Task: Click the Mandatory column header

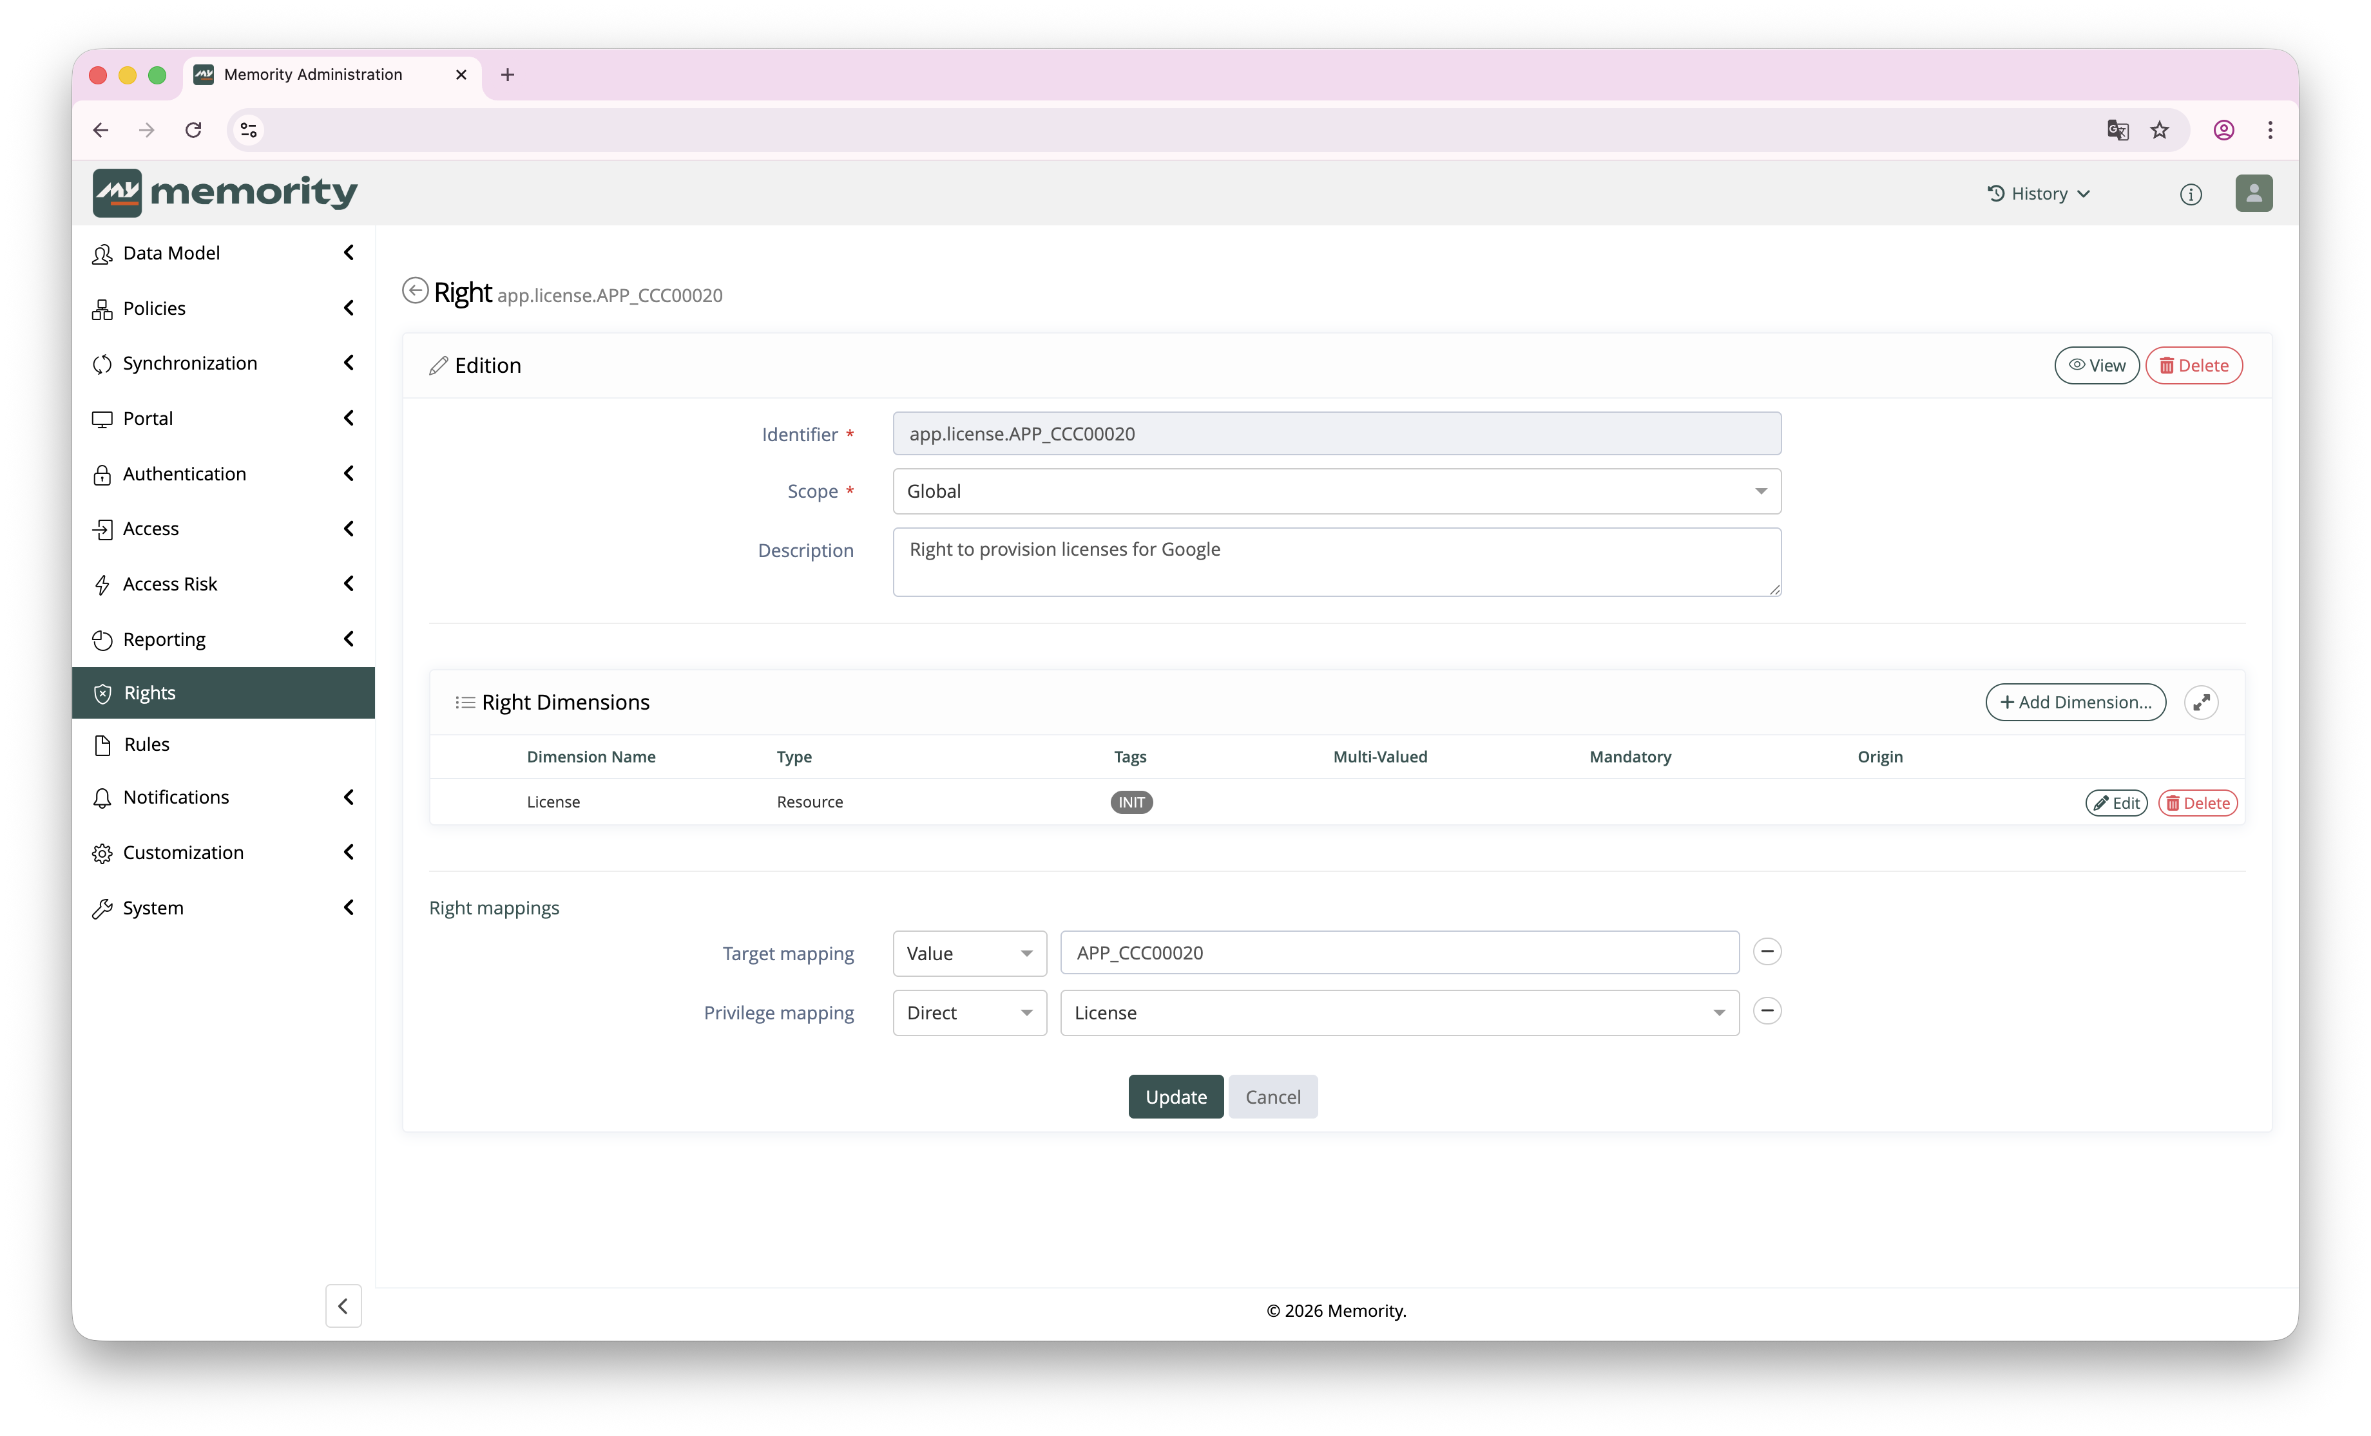Action: point(1629,757)
